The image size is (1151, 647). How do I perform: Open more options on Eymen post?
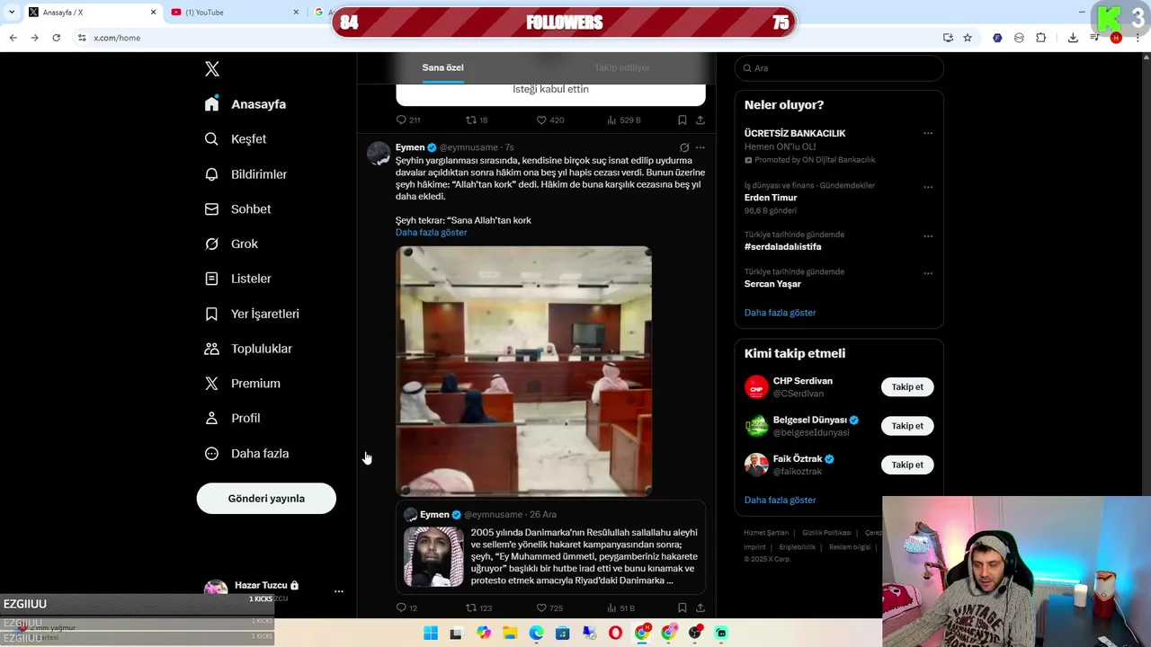click(700, 147)
